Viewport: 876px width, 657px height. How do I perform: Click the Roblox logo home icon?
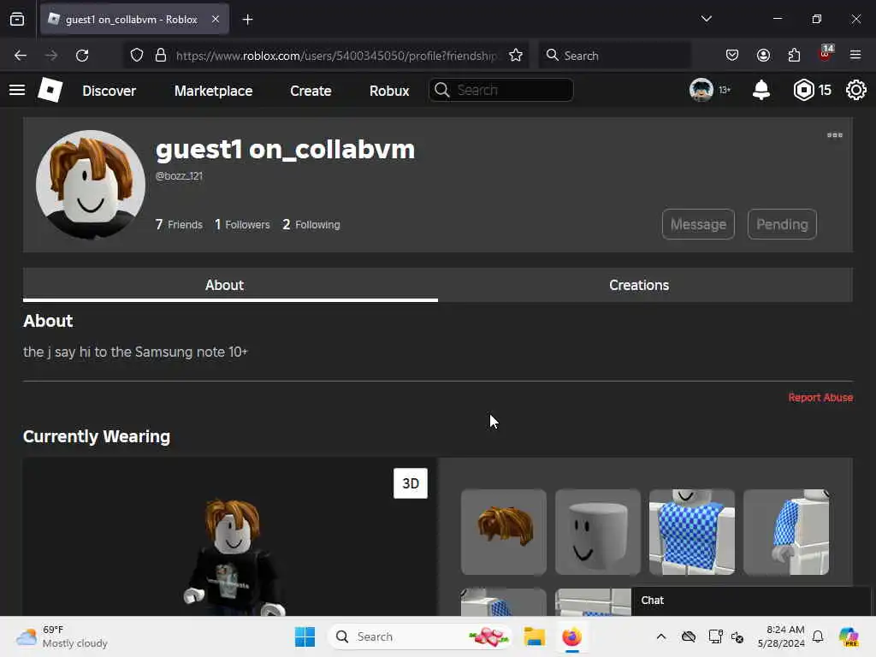(x=50, y=90)
